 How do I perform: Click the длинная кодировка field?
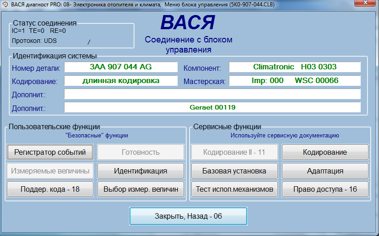tap(121, 81)
